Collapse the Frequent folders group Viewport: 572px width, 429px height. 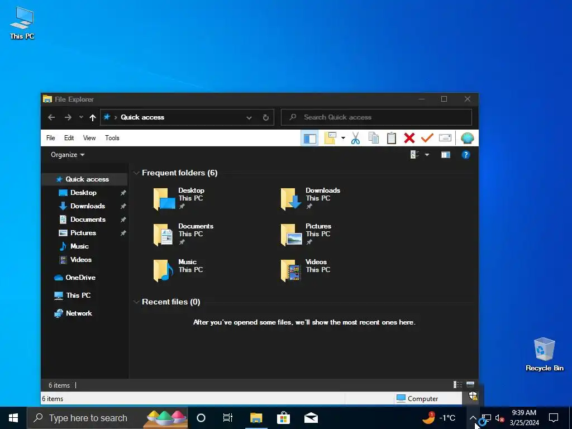[136, 173]
